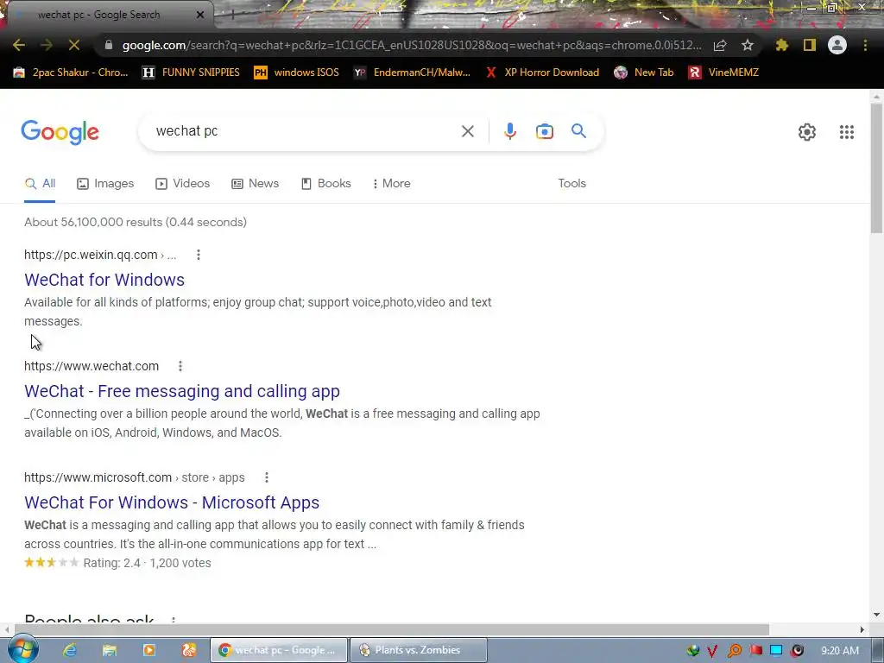The image size is (884, 663).
Task: Click the Rating: 2.4 · 1,200 votes text
Action: pos(147,563)
